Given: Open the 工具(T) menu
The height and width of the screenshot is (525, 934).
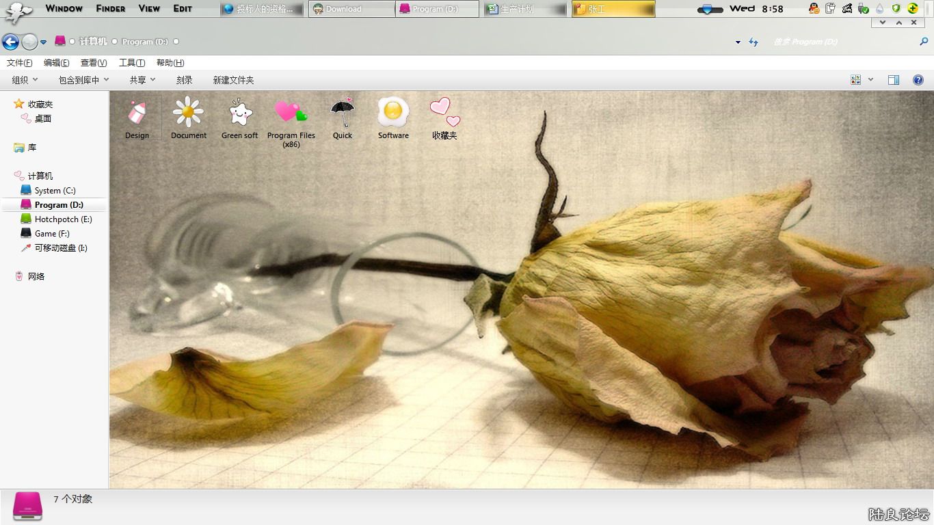Looking at the screenshot, I should [131, 63].
